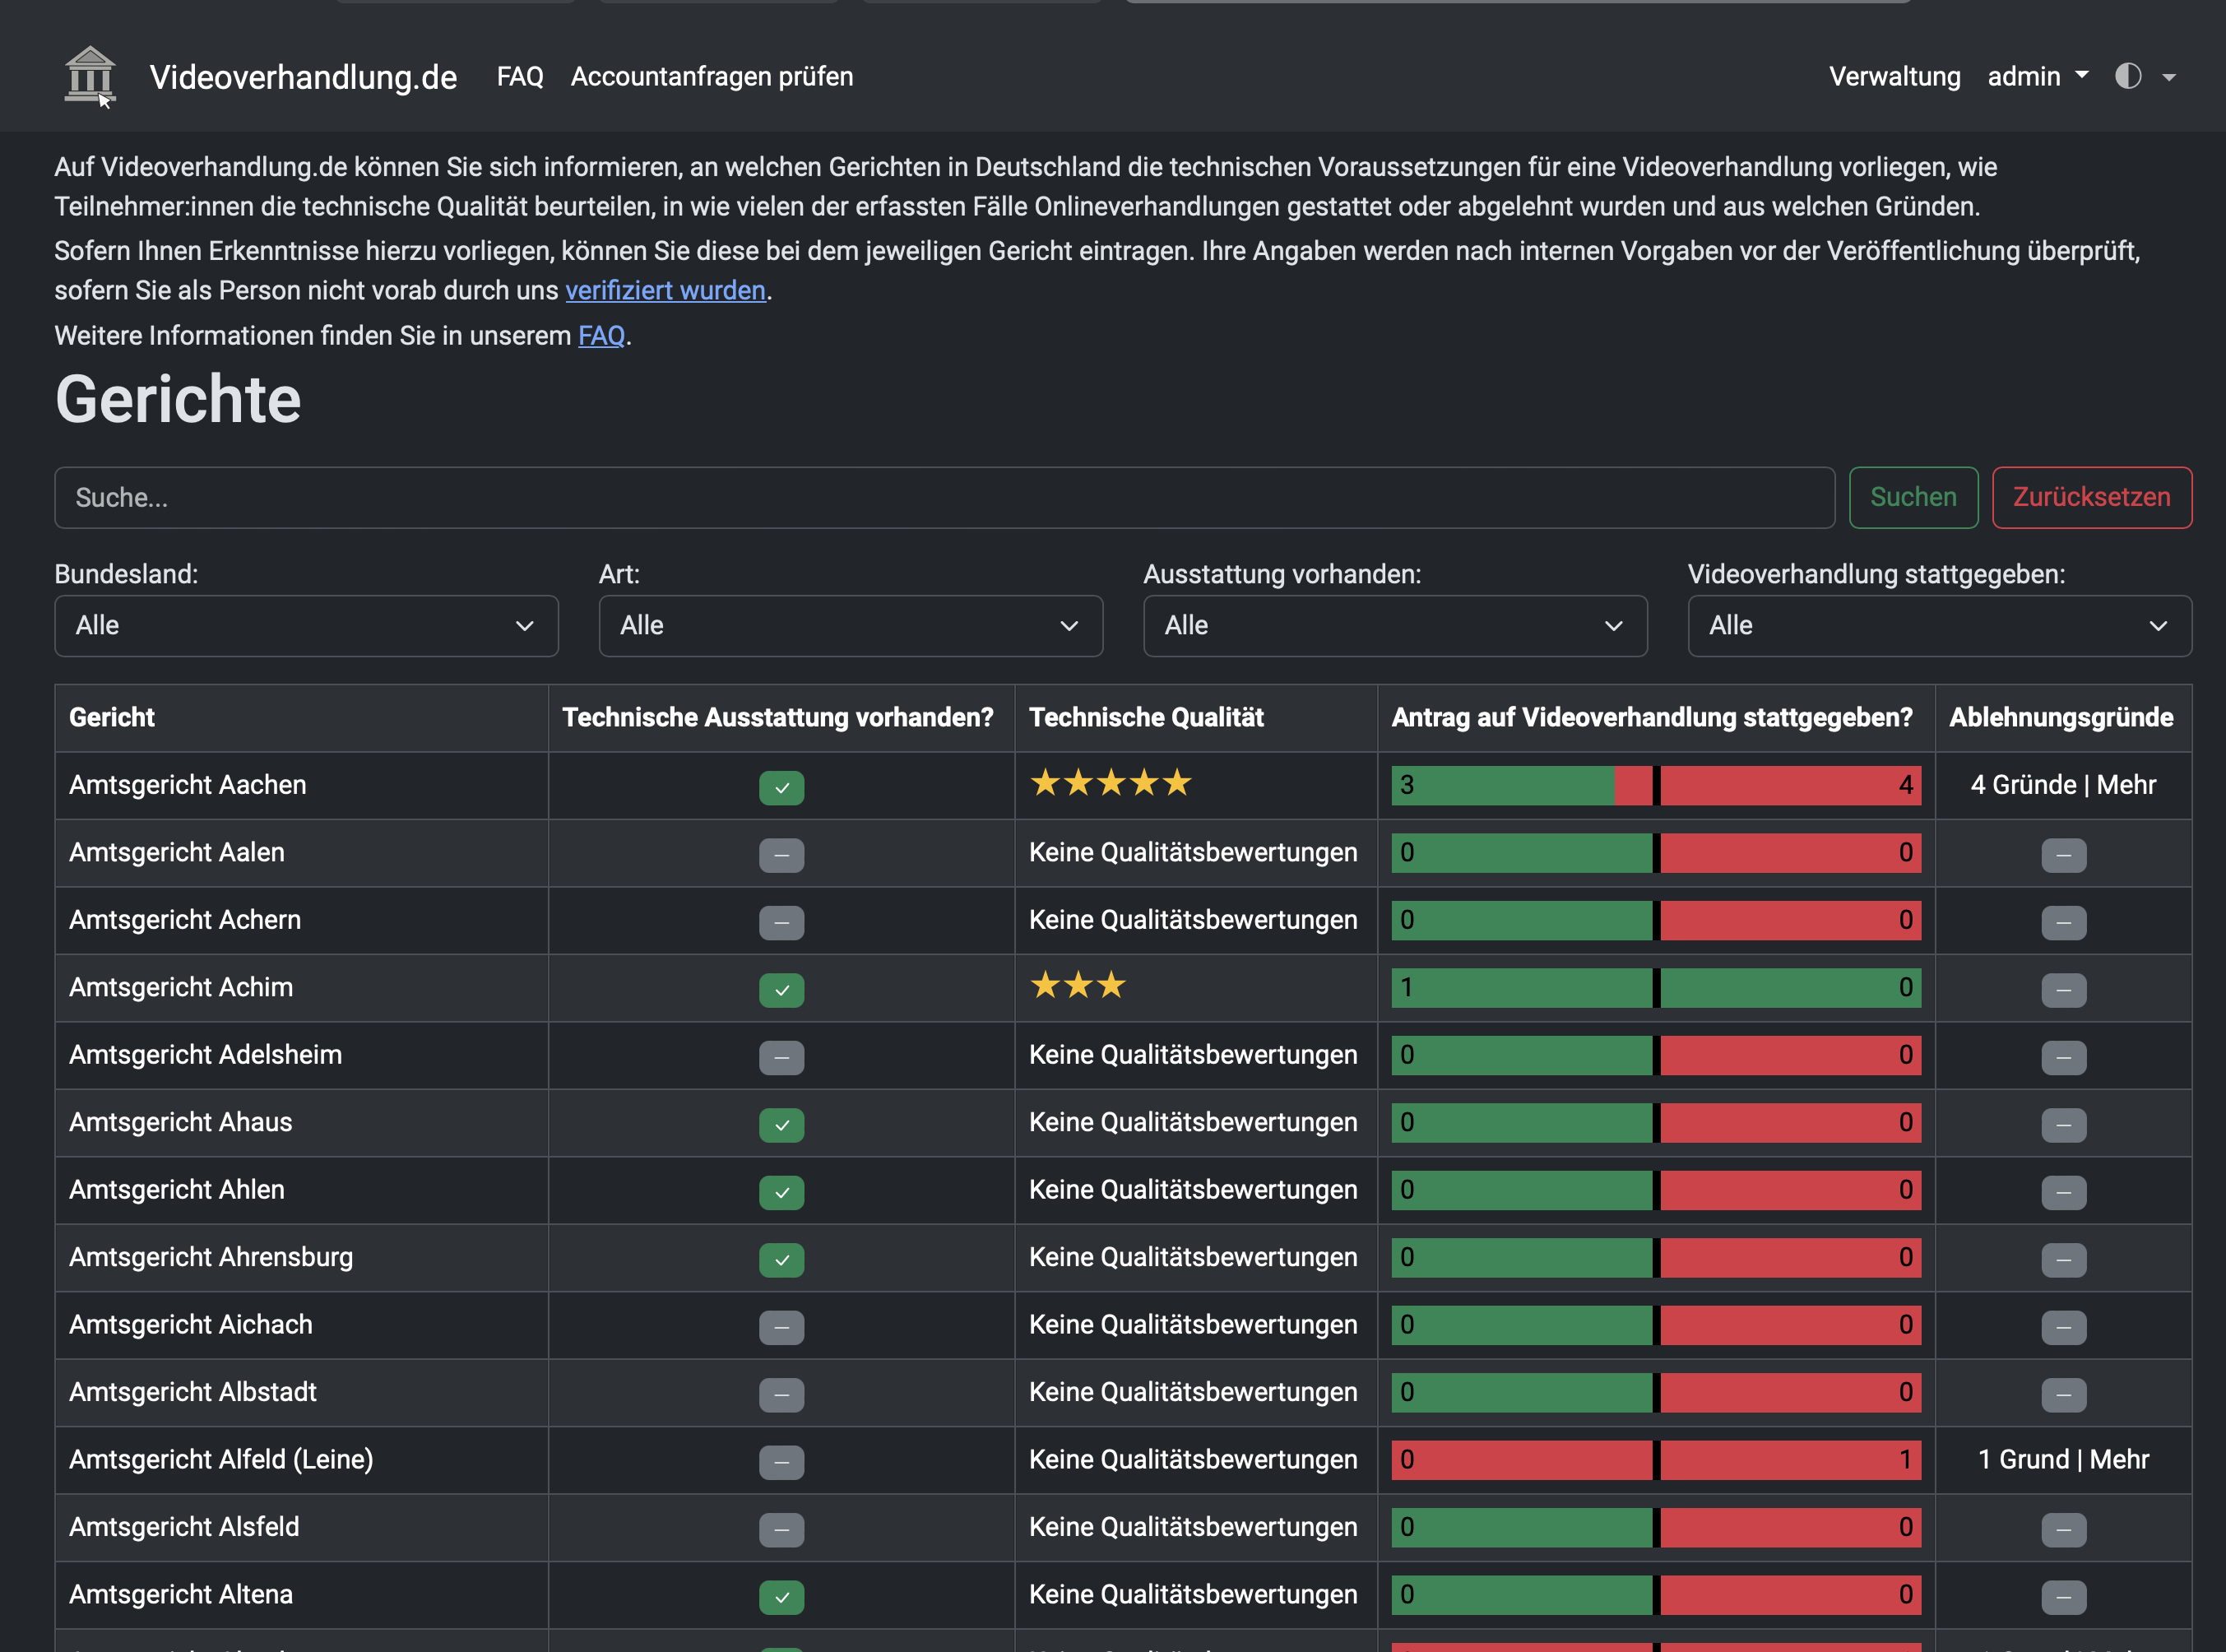Click the approval bar for Amtsgericht Achim
Viewport: 2226px width, 1652px height.
click(x=1656, y=987)
